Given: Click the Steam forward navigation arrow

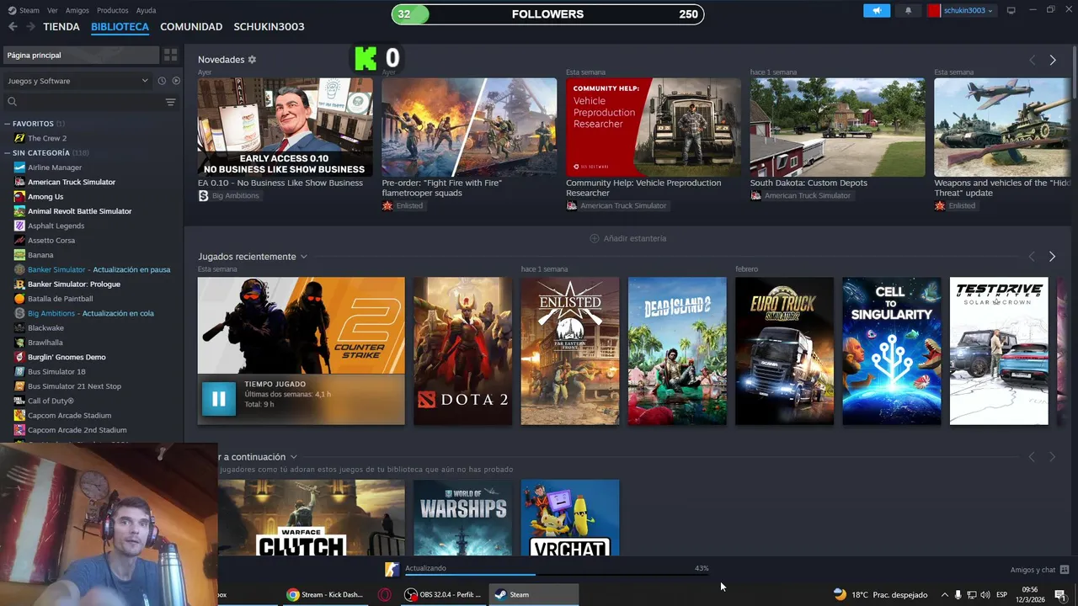Looking at the screenshot, I should 30,27.
